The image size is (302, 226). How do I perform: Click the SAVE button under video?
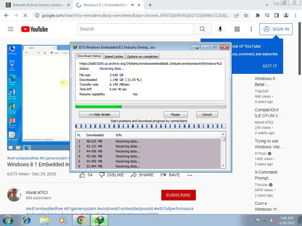pos(170,175)
